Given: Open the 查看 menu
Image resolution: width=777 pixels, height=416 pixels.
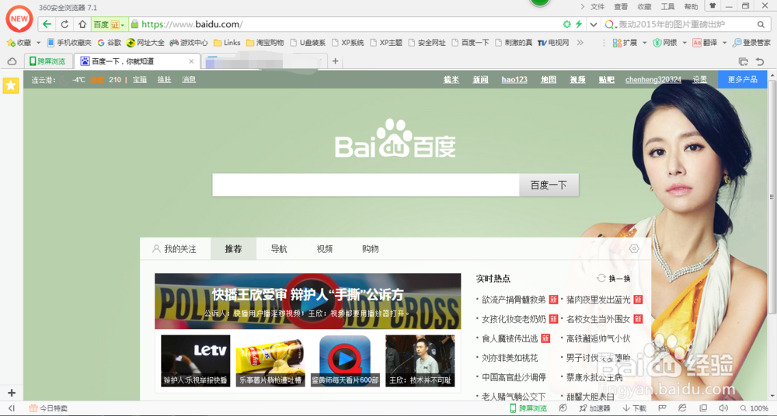Looking at the screenshot, I should pos(621,6).
